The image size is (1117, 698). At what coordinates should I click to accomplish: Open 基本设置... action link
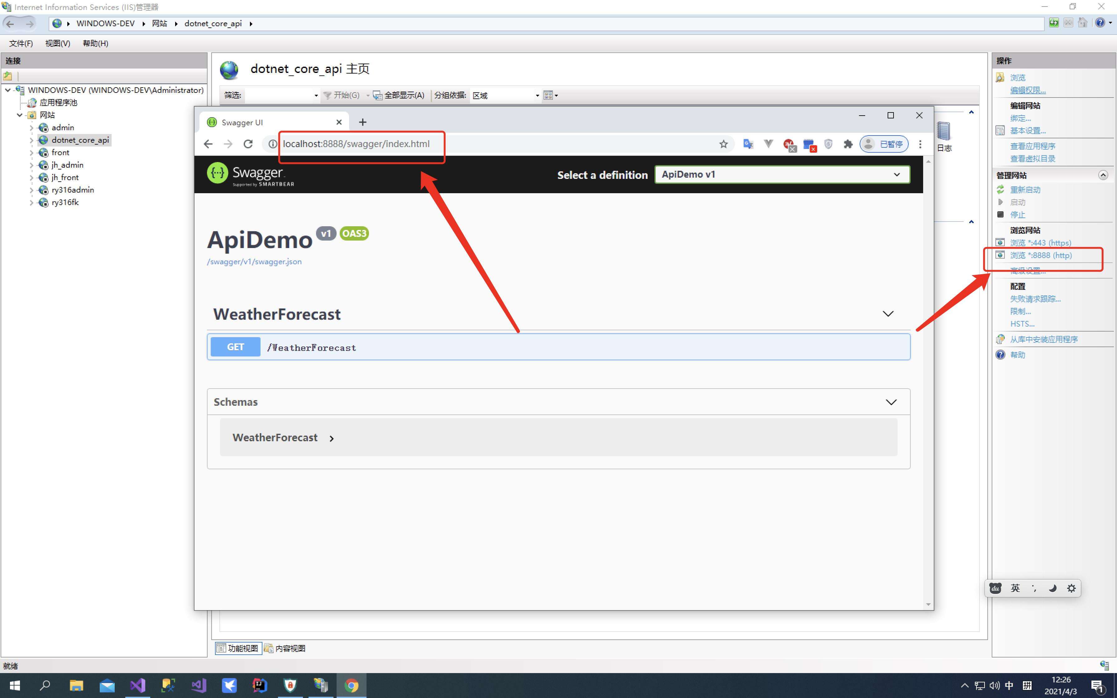[1028, 131]
